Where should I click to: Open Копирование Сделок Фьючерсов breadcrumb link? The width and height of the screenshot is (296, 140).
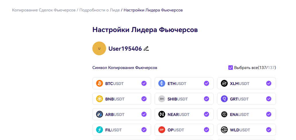click(x=44, y=10)
